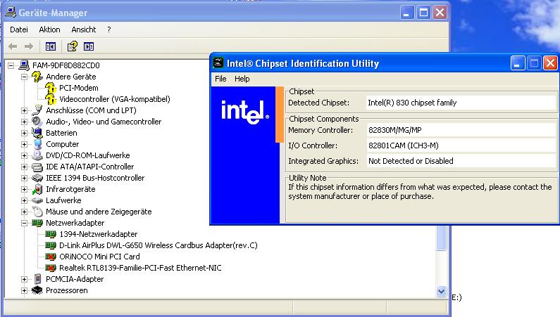Select 1394-Netzwerkadapter entry
The height and width of the screenshot is (317, 560).
point(98,234)
